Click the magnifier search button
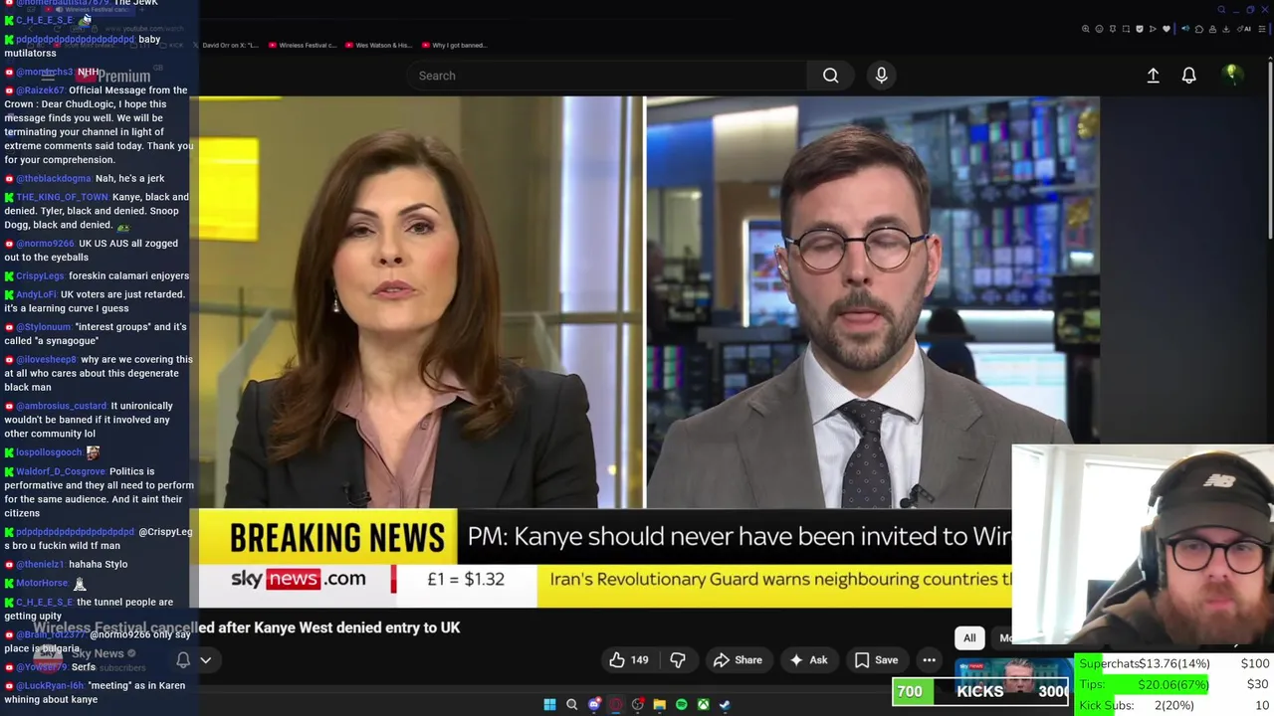Viewport: 1274px width, 716px height. pos(830,76)
